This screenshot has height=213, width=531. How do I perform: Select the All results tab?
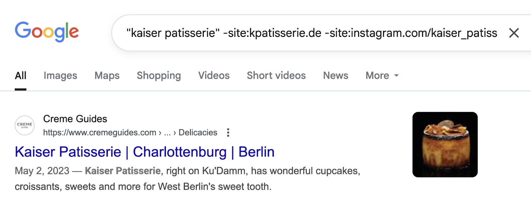(21, 76)
